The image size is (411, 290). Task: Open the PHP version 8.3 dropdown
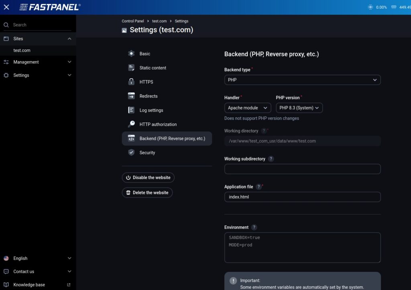[x=299, y=108]
